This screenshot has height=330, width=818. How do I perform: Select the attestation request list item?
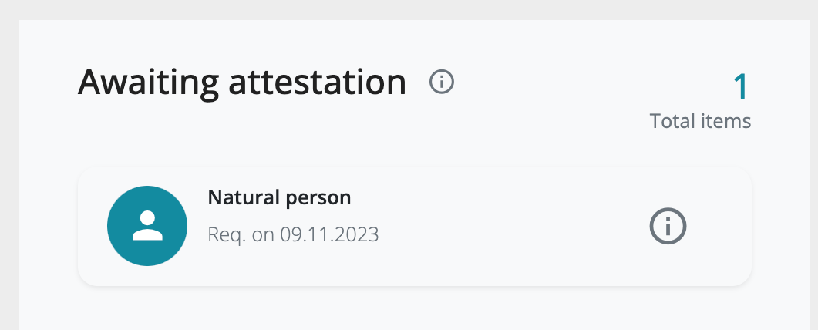415,226
